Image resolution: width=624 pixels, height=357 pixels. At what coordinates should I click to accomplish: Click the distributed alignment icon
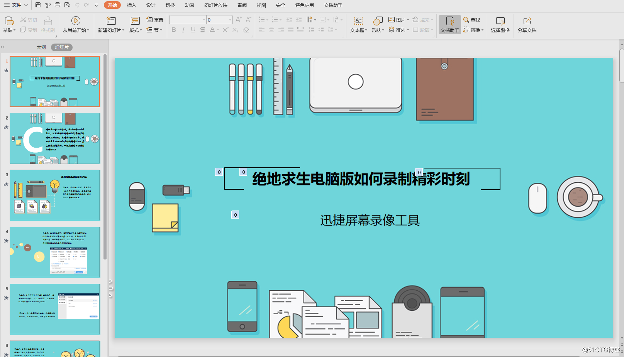pyautogui.click(x=300, y=30)
